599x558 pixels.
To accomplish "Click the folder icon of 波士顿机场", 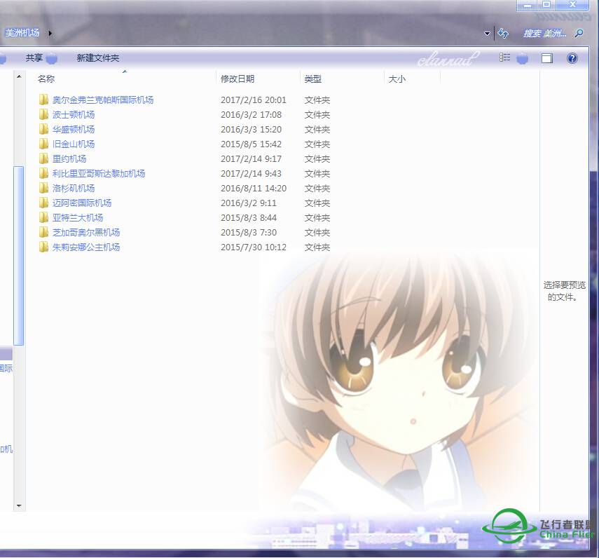I will tap(43, 115).
